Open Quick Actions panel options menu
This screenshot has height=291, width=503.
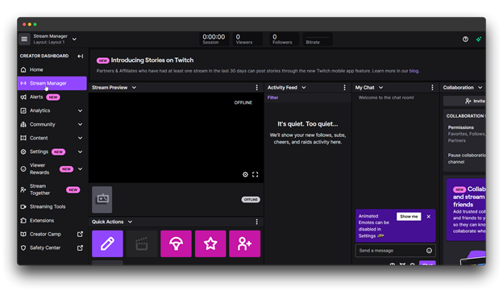pyautogui.click(x=256, y=222)
